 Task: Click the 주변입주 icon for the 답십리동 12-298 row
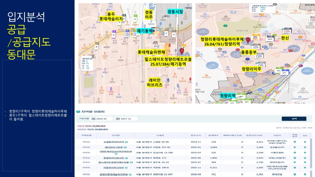[295, 152]
